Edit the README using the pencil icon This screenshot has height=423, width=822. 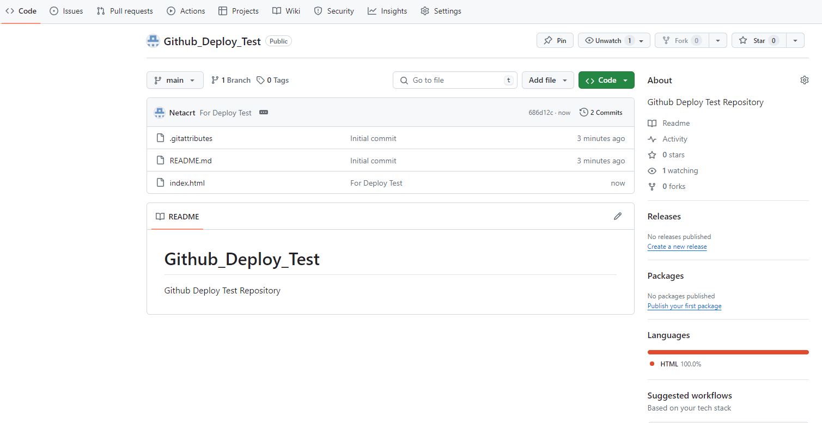click(617, 216)
